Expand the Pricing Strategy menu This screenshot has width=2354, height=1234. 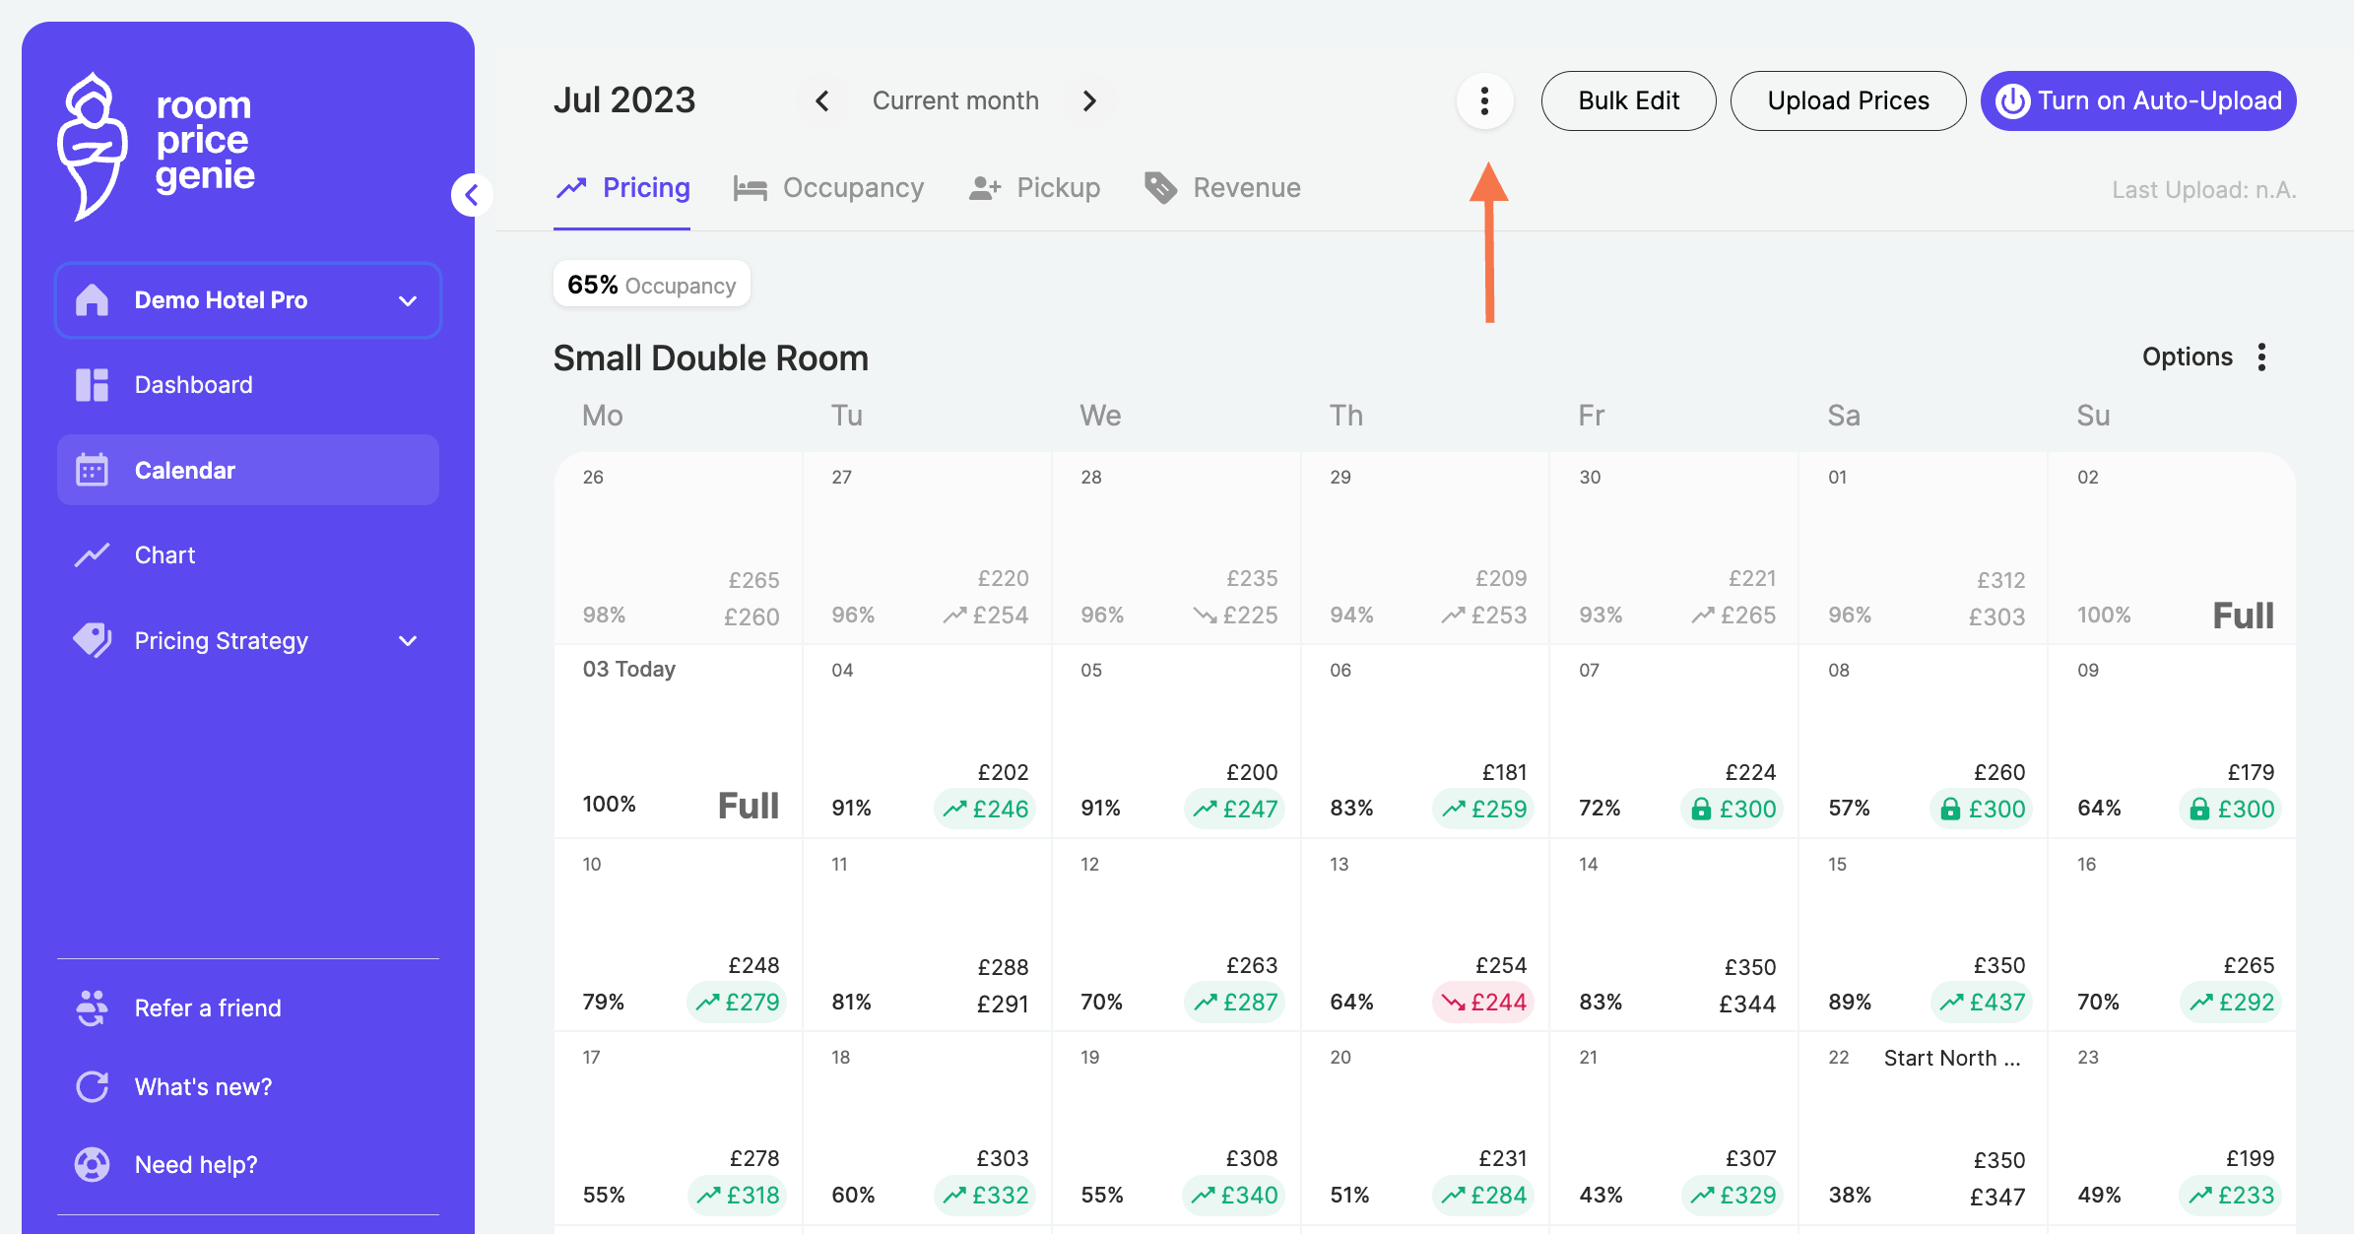click(x=248, y=641)
